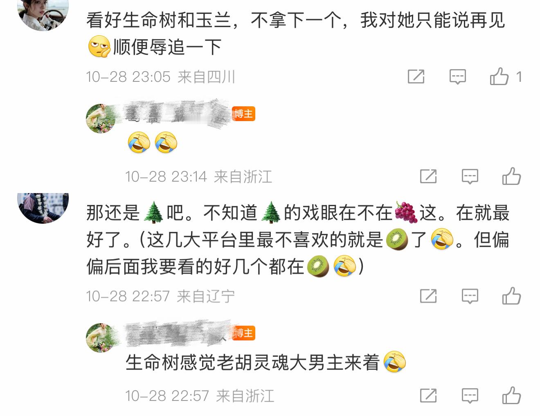
Task: View the 辽宁 commenter's profile picture
Action: (x=43, y=208)
